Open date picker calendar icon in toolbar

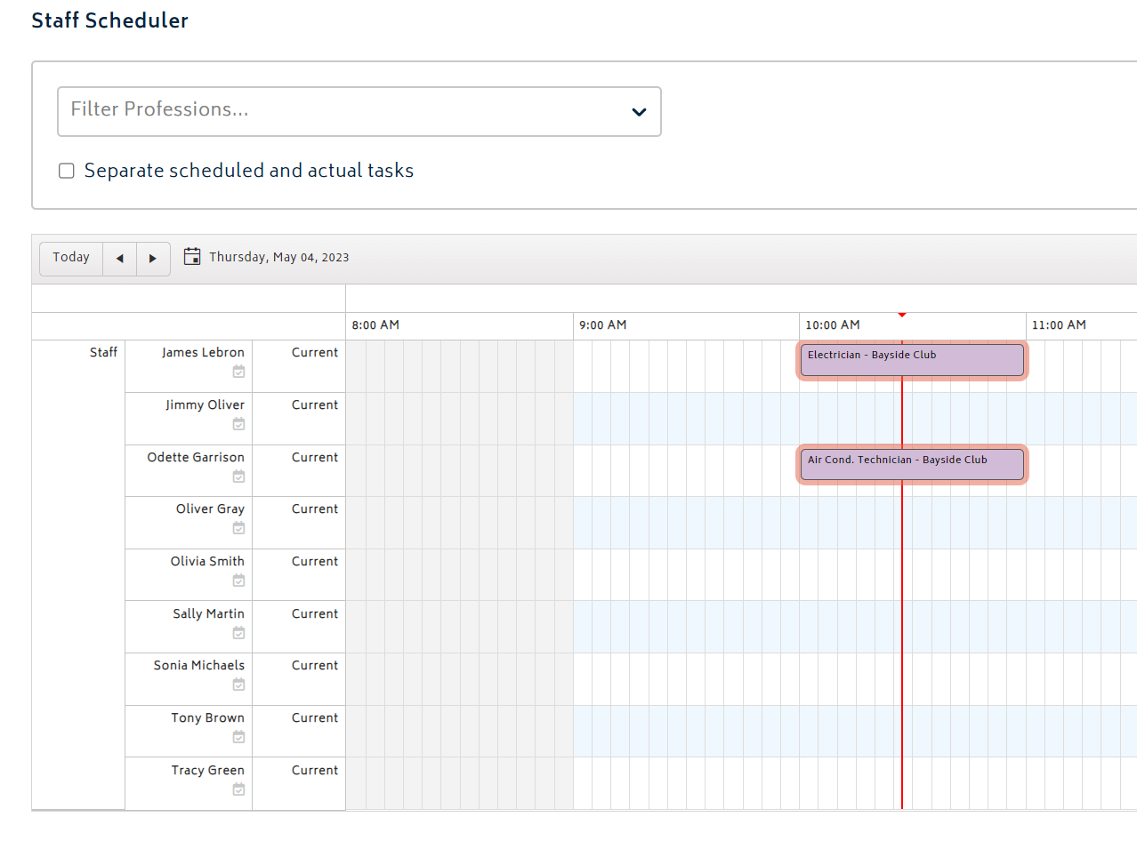click(x=192, y=257)
